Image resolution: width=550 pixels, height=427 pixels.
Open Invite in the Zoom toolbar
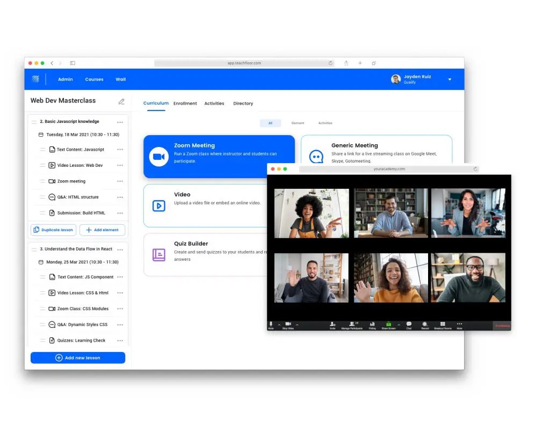[x=332, y=326]
